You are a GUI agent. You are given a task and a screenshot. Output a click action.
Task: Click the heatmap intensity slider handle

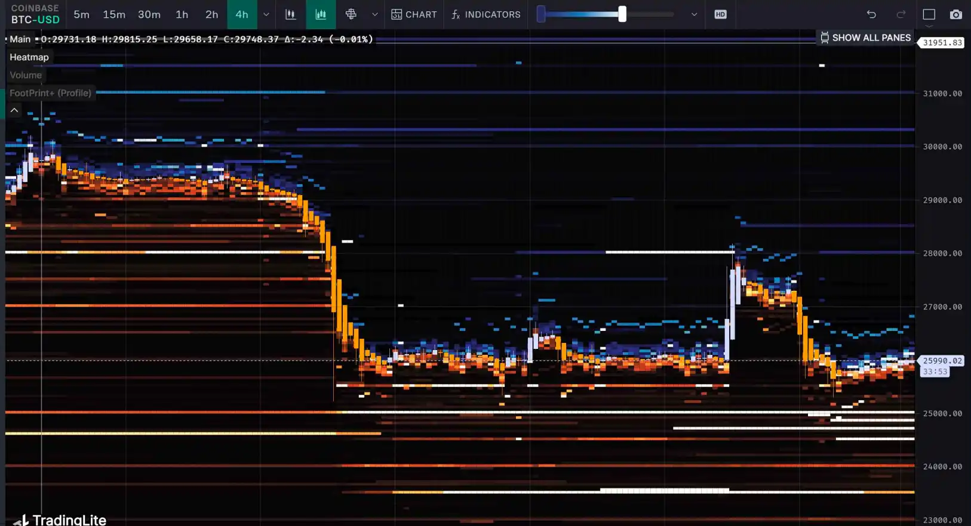[622, 14]
